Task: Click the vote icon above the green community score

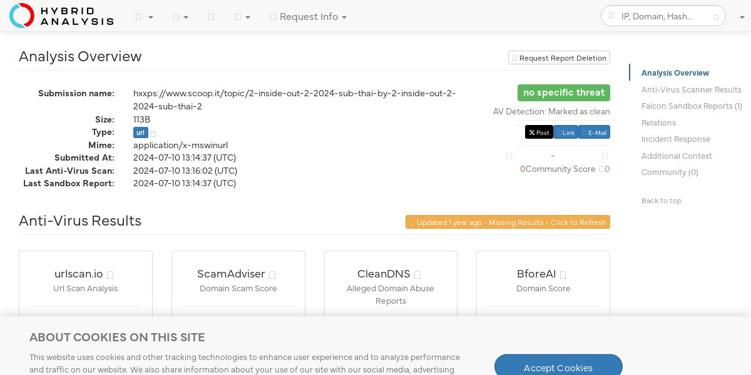Action: click(605, 156)
